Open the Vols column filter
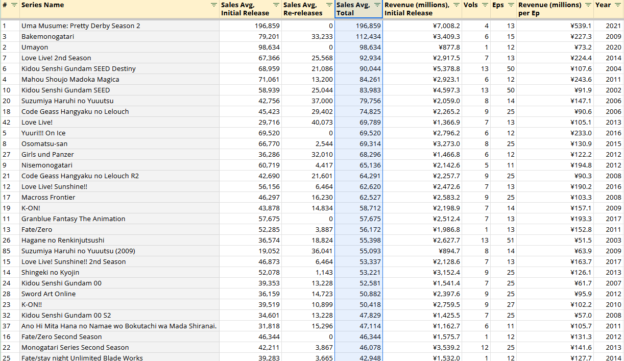This screenshot has width=624, height=361. coord(485,5)
